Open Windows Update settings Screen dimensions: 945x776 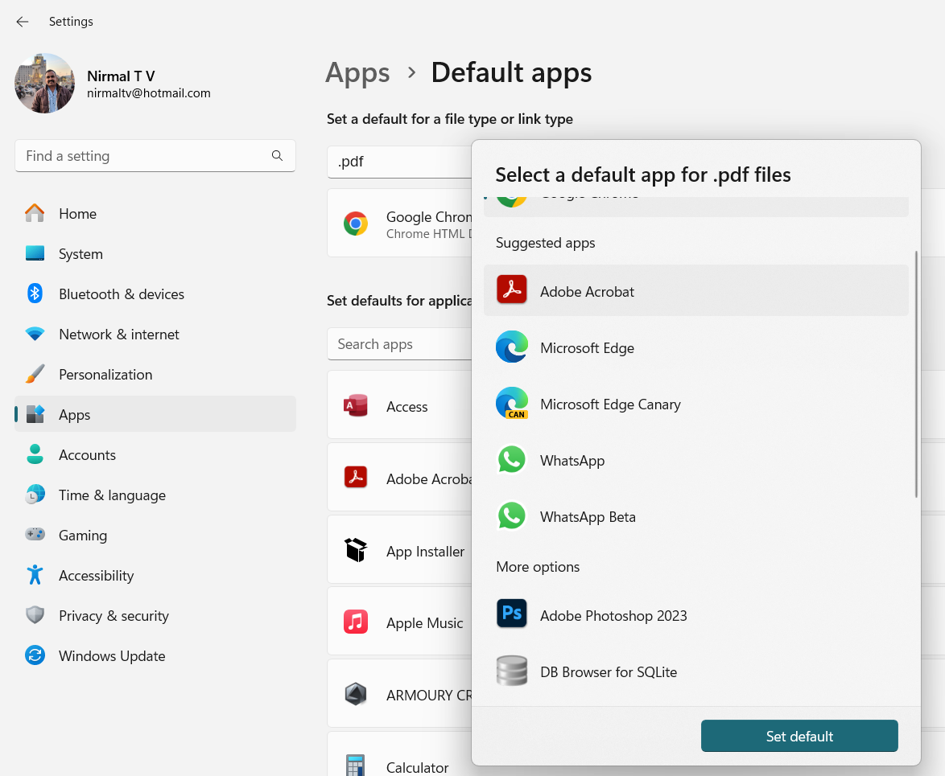click(155, 656)
